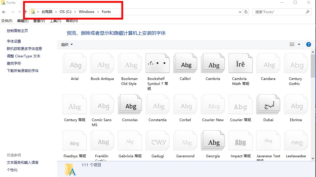The height and width of the screenshot is (177, 316).
Task: Select the Garamond font icon
Action: 185,140
